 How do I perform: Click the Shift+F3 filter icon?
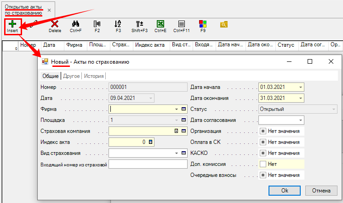pos(139,24)
